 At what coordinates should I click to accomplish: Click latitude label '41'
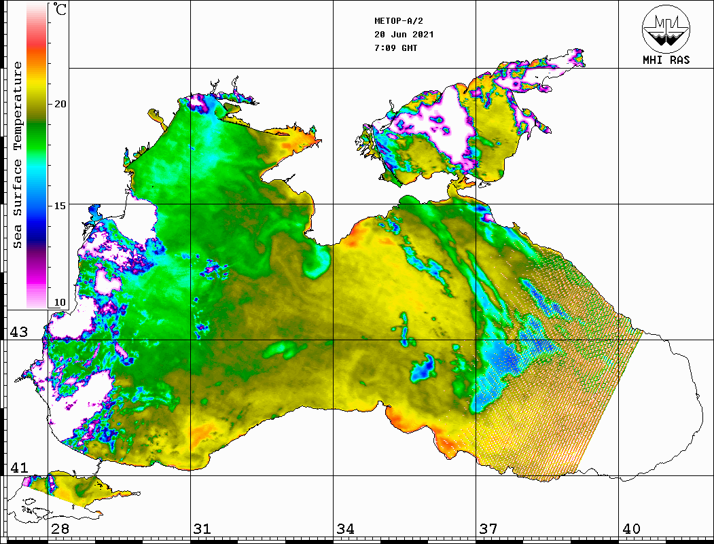point(19,467)
